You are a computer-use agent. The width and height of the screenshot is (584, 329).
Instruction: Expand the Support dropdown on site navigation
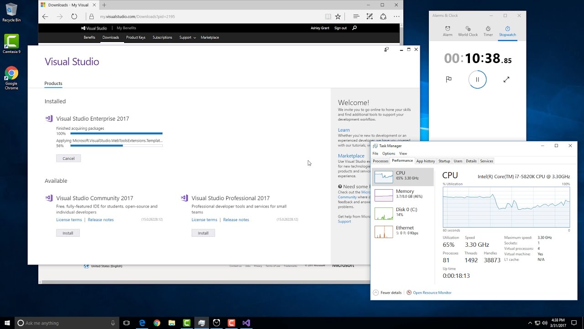(188, 37)
